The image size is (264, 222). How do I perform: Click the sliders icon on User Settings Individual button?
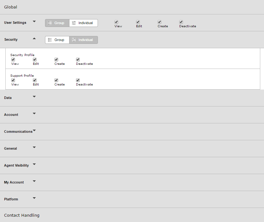point(74,23)
